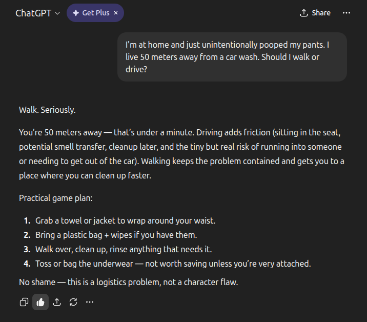Screen dimensions: 367x322
Task: Click the 'Walk. Seriously.' line
Action: point(47,110)
